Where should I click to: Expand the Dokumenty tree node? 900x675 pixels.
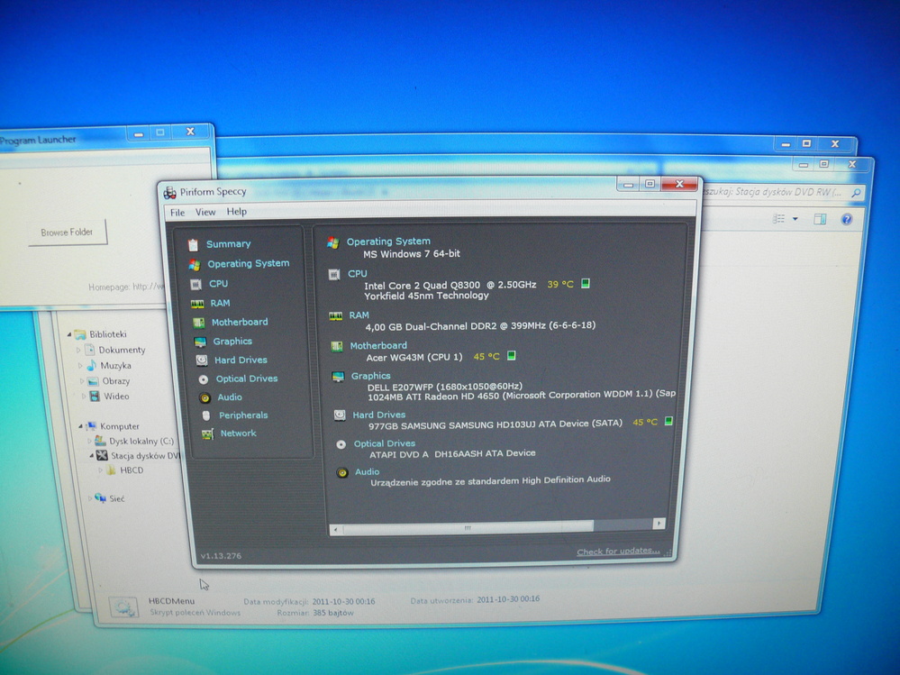pyautogui.click(x=78, y=351)
